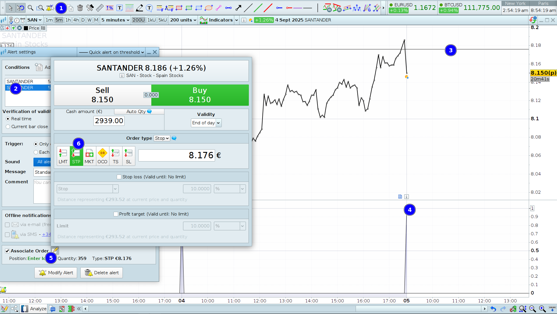
Task: Open Quick alert on threshold dropdown
Action: [112, 52]
